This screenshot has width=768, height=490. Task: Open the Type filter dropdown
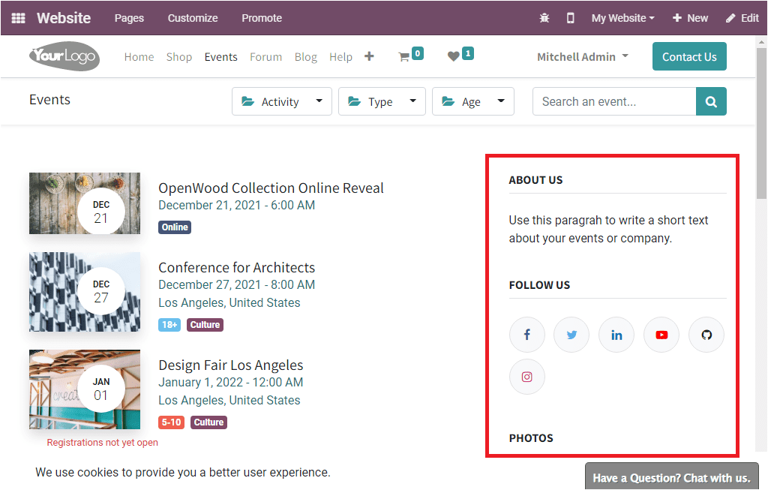pos(382,101)
